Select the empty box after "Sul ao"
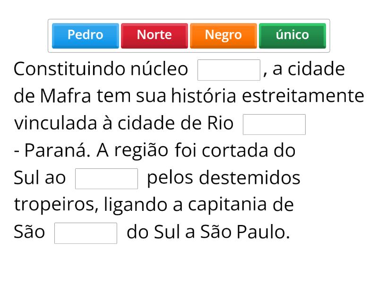This screenshot has height=283, width=378. [106, 179]
